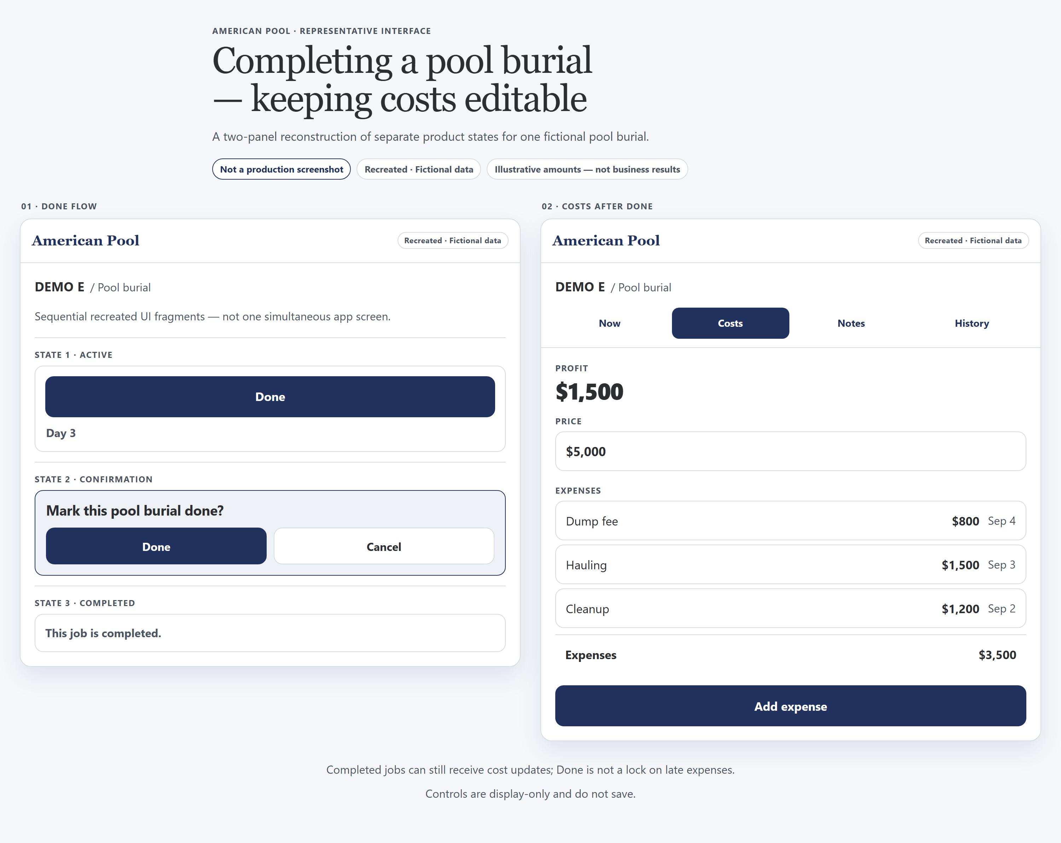Click the $5,000 price field

pos(790,451)
